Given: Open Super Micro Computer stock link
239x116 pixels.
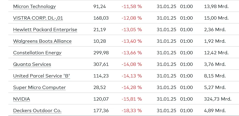Looking at the screenshot, I should pyautogui.click(x=39, y=88).
